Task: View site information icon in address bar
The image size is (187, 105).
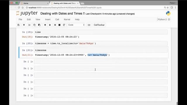Action: (27, 8)
